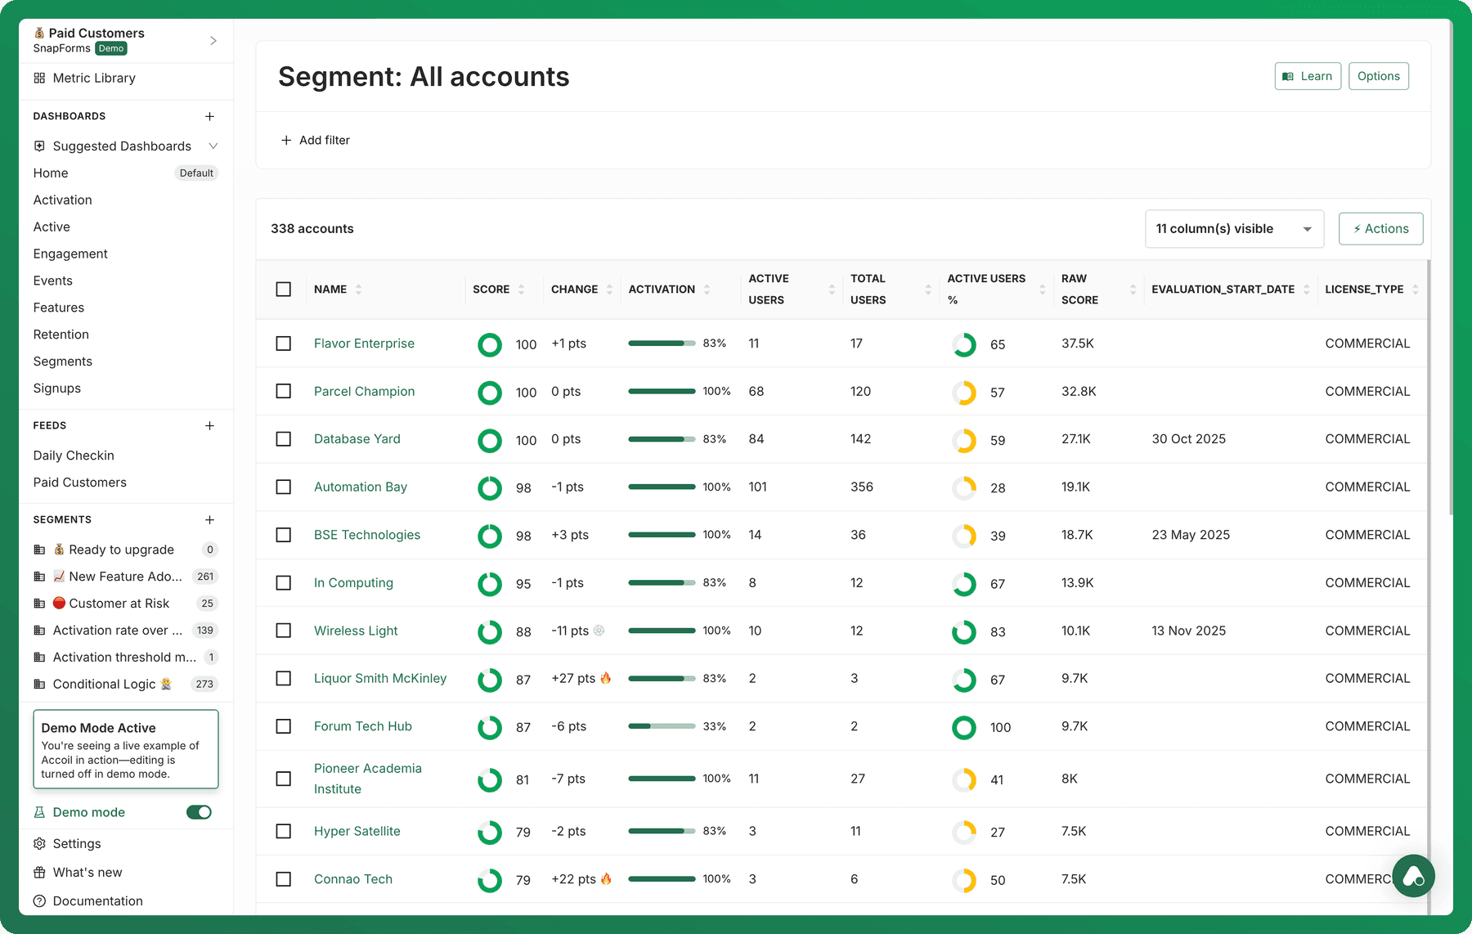Open the Hyper Satellite account link

[x=357, y=831]
